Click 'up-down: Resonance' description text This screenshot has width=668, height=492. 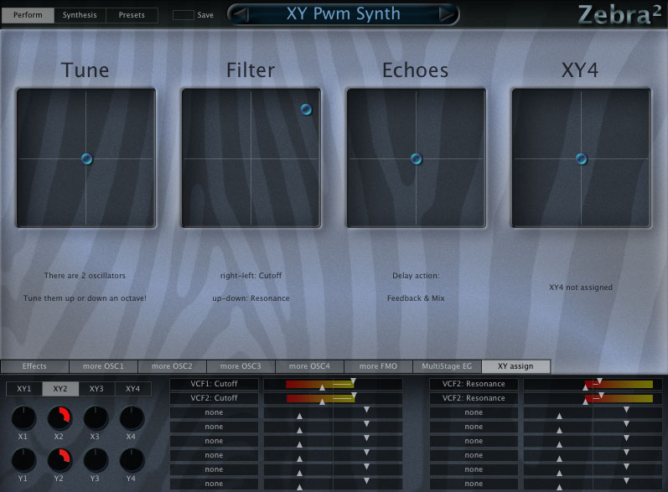pyautogui.click(x=251, y=298)
